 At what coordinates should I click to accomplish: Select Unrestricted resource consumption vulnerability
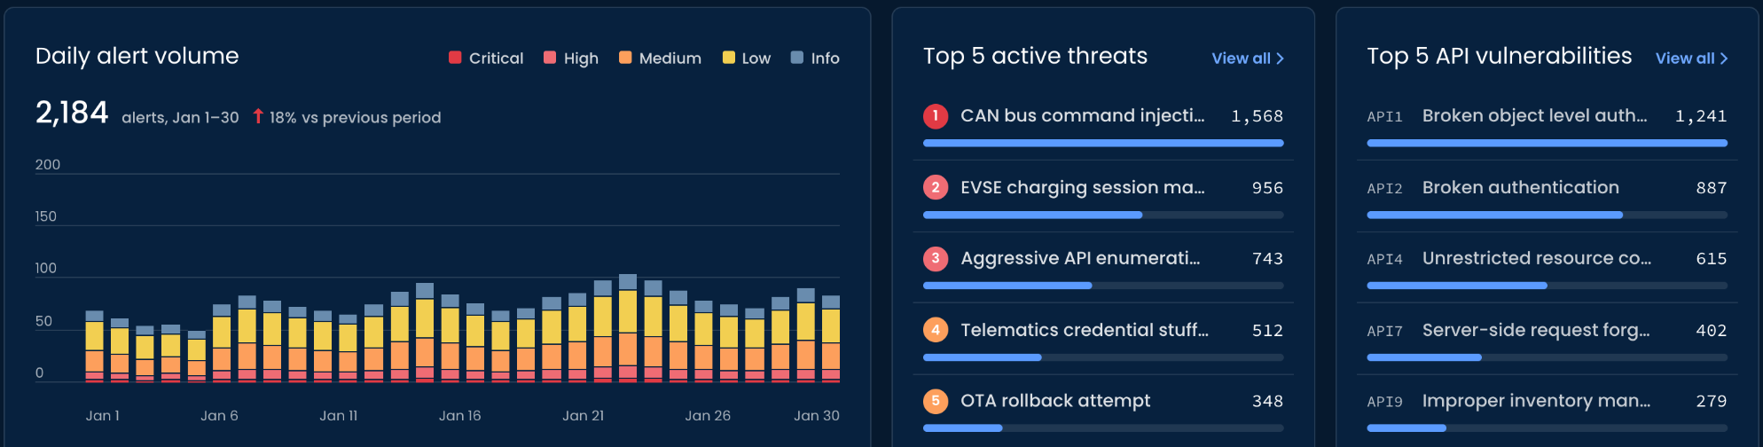click(1547, 267)
